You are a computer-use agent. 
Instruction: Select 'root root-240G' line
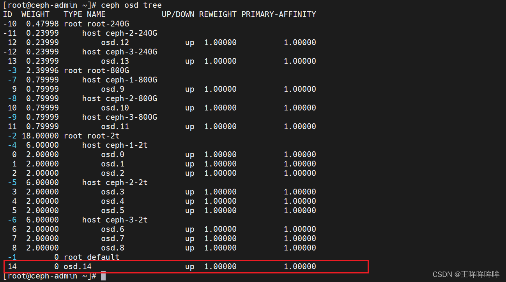[96, 24]
